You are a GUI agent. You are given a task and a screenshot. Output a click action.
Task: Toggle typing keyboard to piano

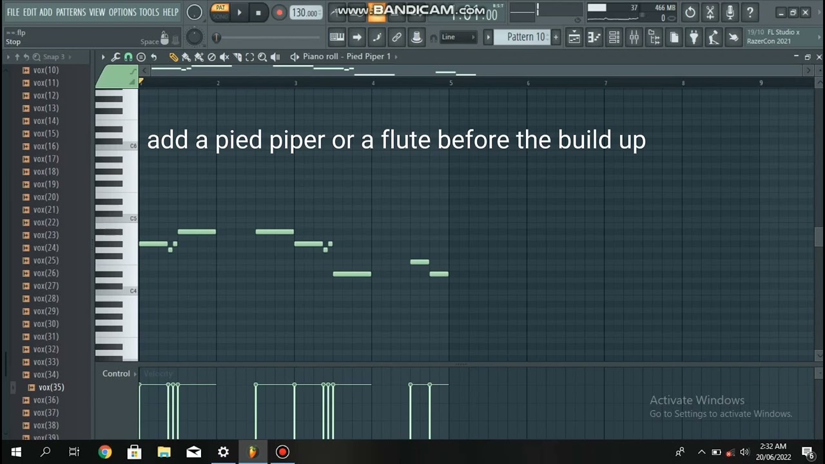pyautogui.click(x=336, y=37)
